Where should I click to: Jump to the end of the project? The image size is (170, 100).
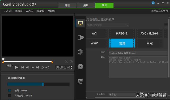[x=37, y=67]
